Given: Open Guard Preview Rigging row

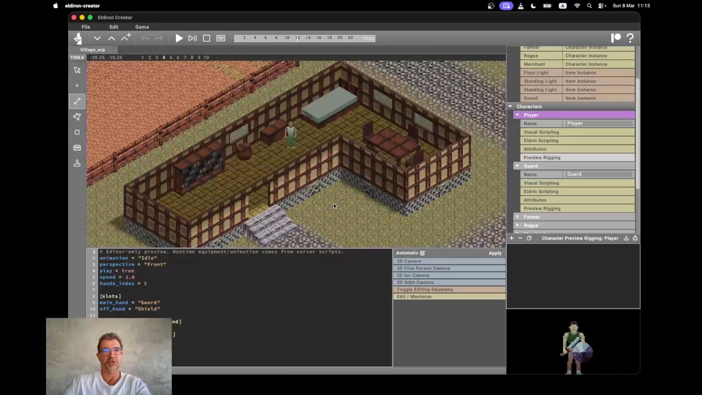Looking at the screenshot, I should (x=578, y=208).
